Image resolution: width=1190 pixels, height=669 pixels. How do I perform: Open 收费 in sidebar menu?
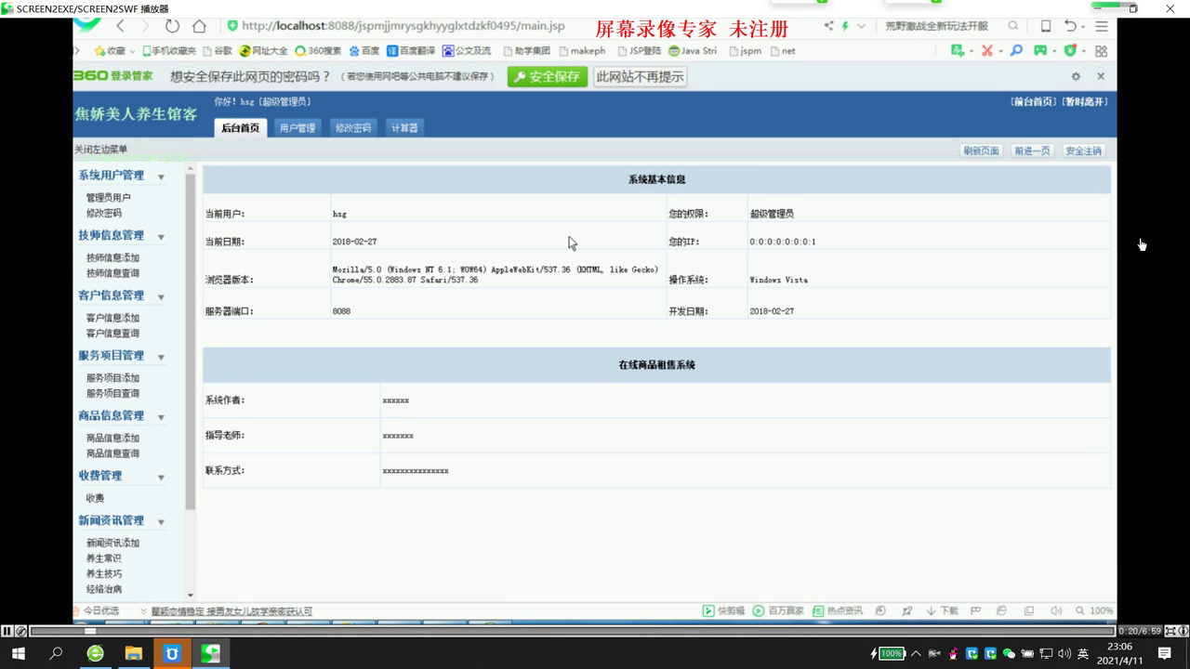click(95, 498)
